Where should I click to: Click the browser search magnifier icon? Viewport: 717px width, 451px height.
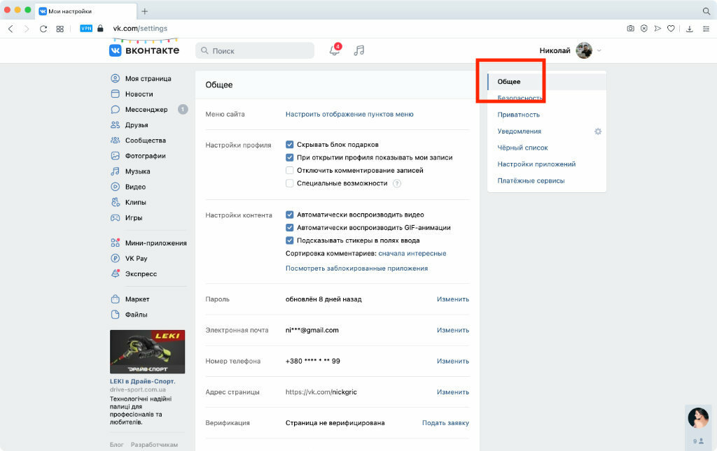coord(706,11)
